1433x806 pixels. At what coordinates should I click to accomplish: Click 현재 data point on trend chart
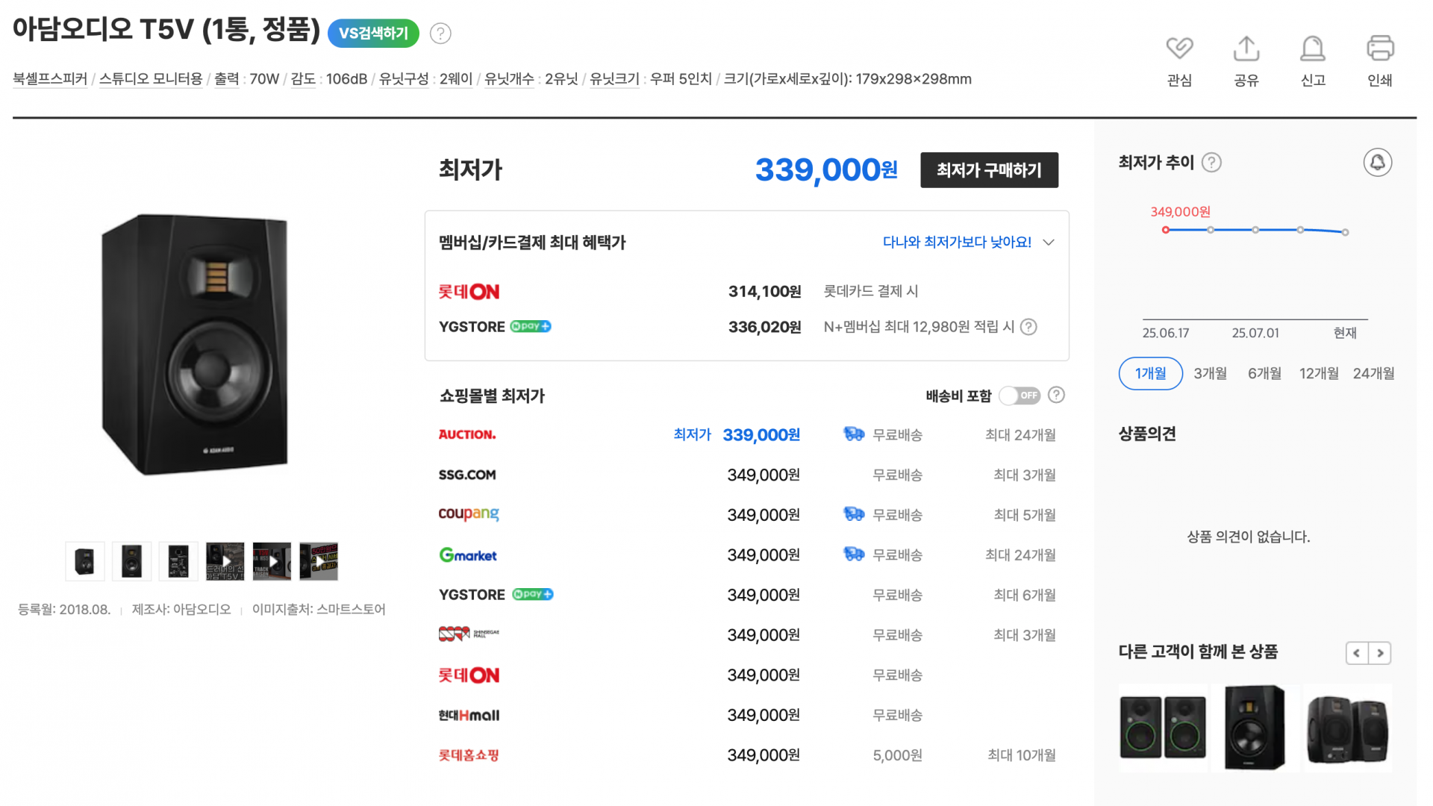(1345, 232)
